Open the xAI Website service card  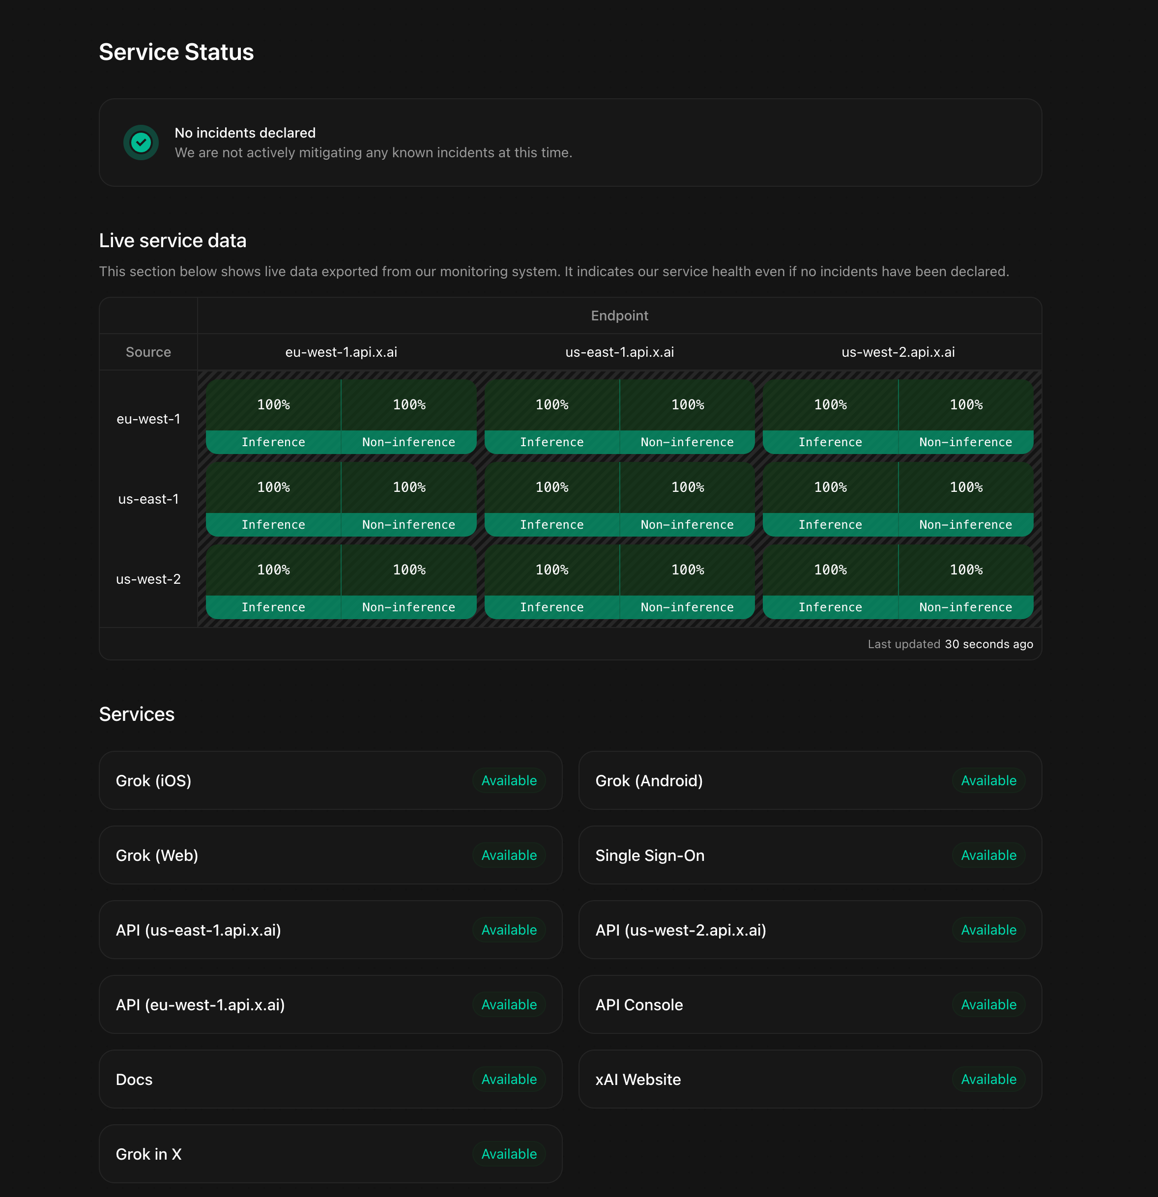(810, 1079)
